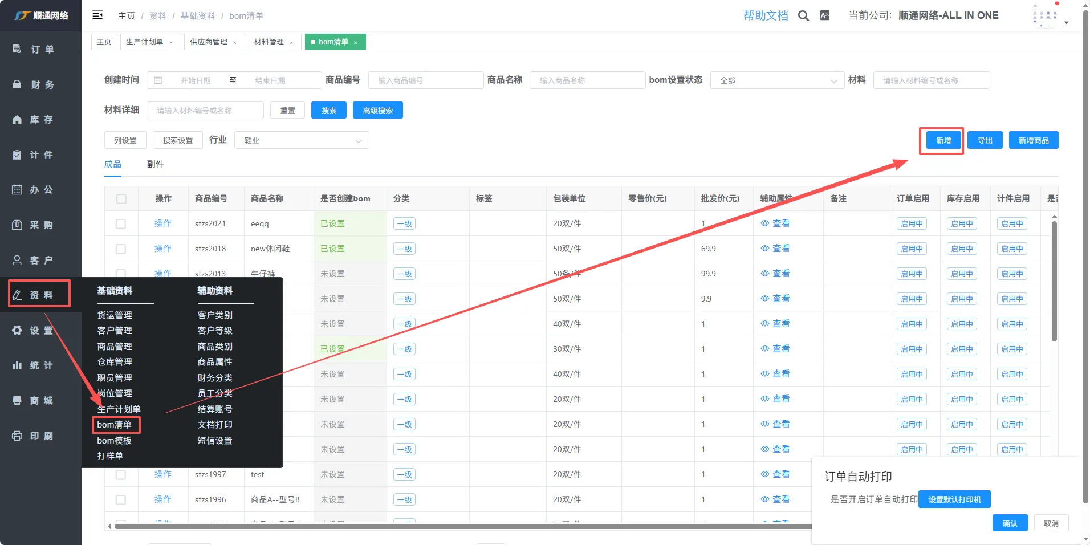
Task: Click the search magnifier icon in header
Action: point(803,16)
